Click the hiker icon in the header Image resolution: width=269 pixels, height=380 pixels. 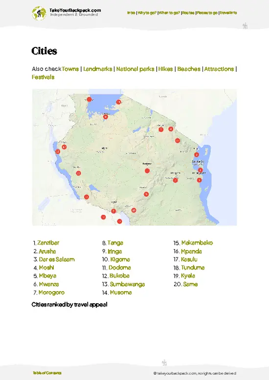tap(245, 26)
